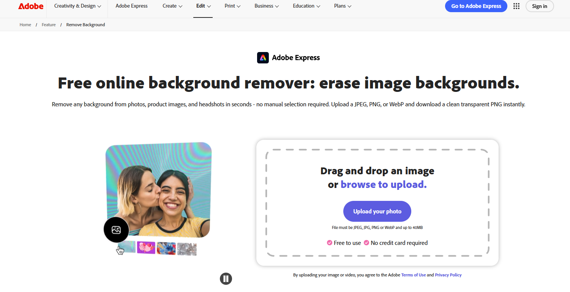Image resolution: width=570 pixels, height=292 pixels.
Task: Click the file format requirement text
Action: pyautogui.click(x=377, y=228)
